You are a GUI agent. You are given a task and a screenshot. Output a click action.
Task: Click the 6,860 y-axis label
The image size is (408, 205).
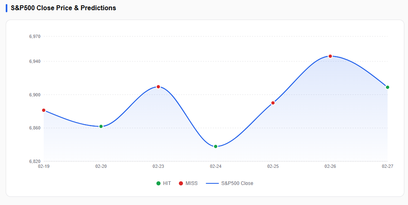(35, 128)
